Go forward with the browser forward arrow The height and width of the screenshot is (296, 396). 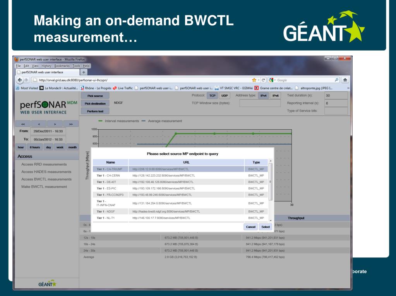[26, 80]
